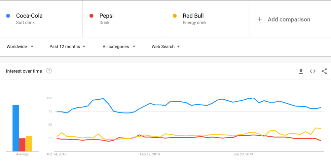Open the help icon beside Interest over time
Viewport: 331px width, 164px height.
point(49,71)
